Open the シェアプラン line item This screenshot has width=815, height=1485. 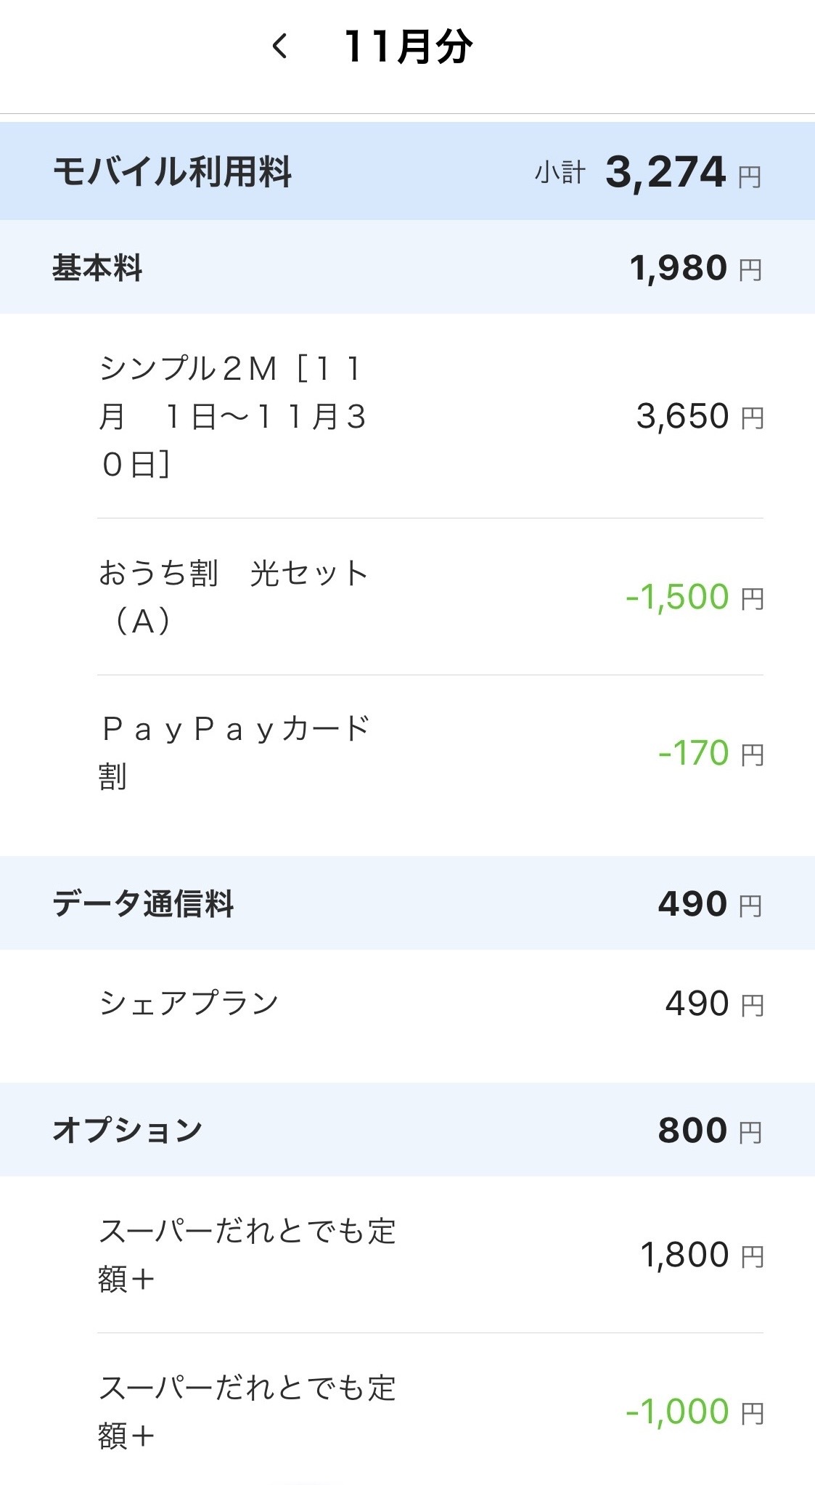click(189, 1003)
